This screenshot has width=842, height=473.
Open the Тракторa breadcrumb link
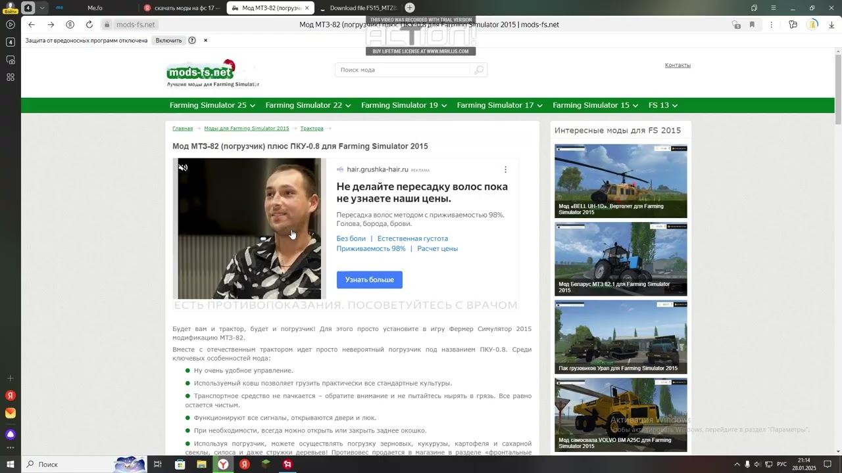point(312,128)
